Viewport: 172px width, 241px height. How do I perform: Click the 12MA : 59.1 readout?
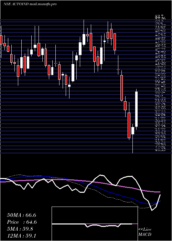tap(21, 235)
